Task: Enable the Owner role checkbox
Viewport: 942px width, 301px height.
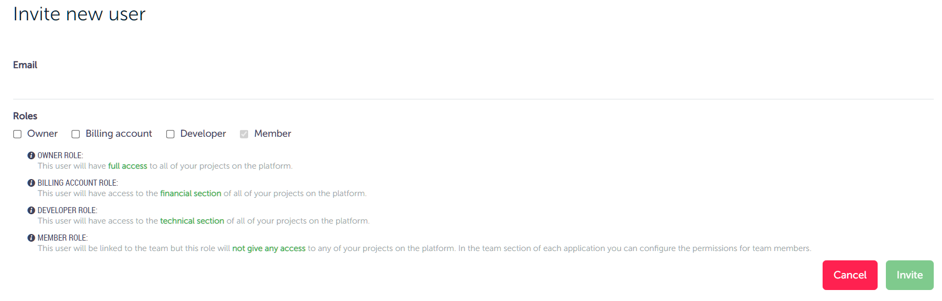Action: pyautogui.click(x=18, y=134)
